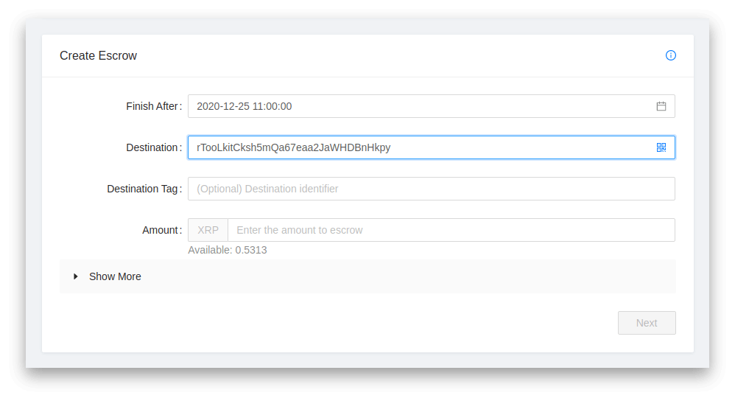
Task: Expand the Show More triangle arrow
Action: click(x=75, y=276)
